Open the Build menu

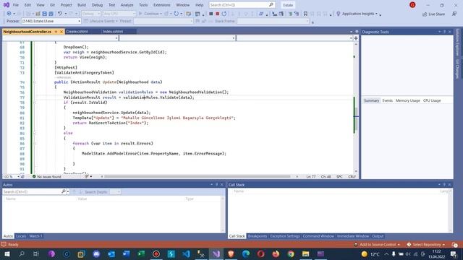pyautogui.click(x=82, y=5)
